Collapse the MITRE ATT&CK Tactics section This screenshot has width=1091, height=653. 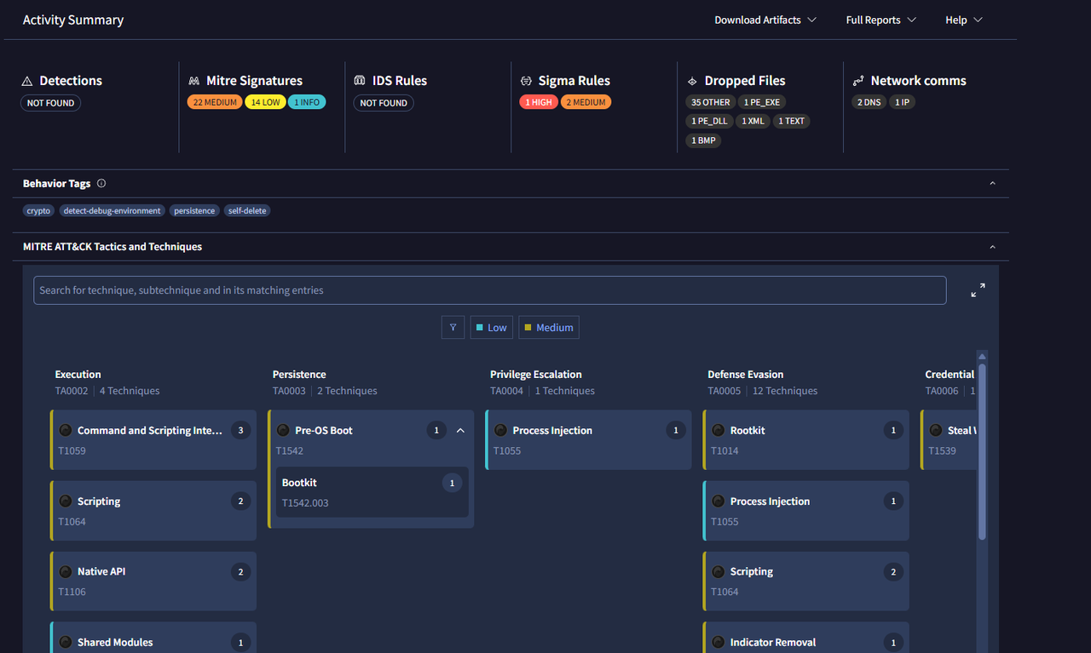click(992, 247)
